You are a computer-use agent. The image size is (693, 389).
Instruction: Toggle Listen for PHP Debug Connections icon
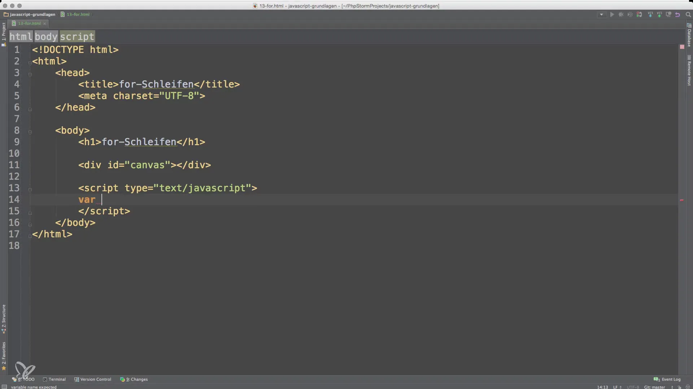639,15
